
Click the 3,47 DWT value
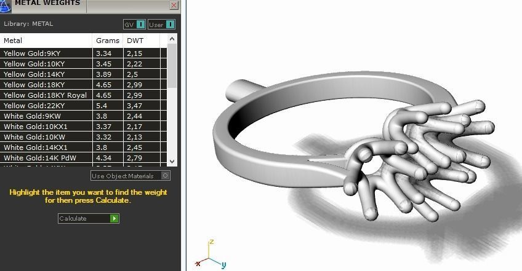[x=134, y=106]
